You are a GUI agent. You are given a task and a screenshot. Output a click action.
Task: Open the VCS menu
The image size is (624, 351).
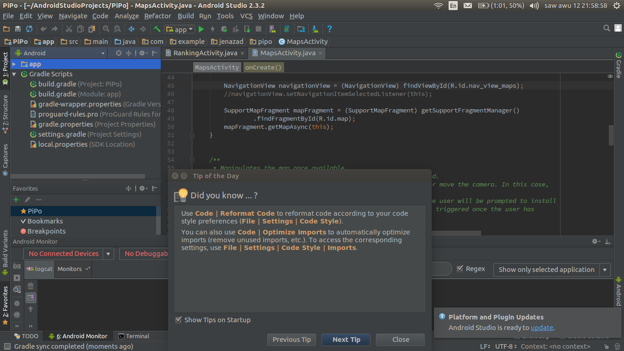tap(246, 16)
